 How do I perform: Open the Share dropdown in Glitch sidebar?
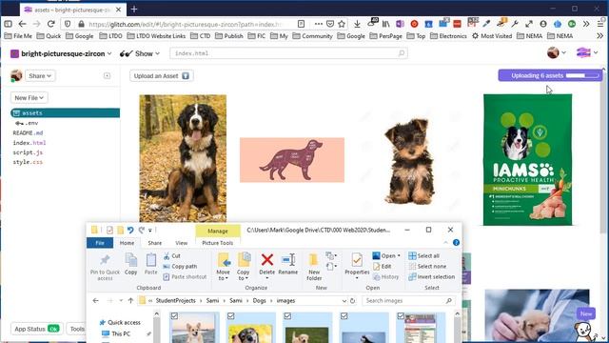point(40,76)
